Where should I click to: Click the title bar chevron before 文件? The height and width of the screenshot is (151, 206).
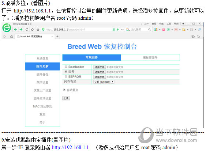[x=142, y=24]
